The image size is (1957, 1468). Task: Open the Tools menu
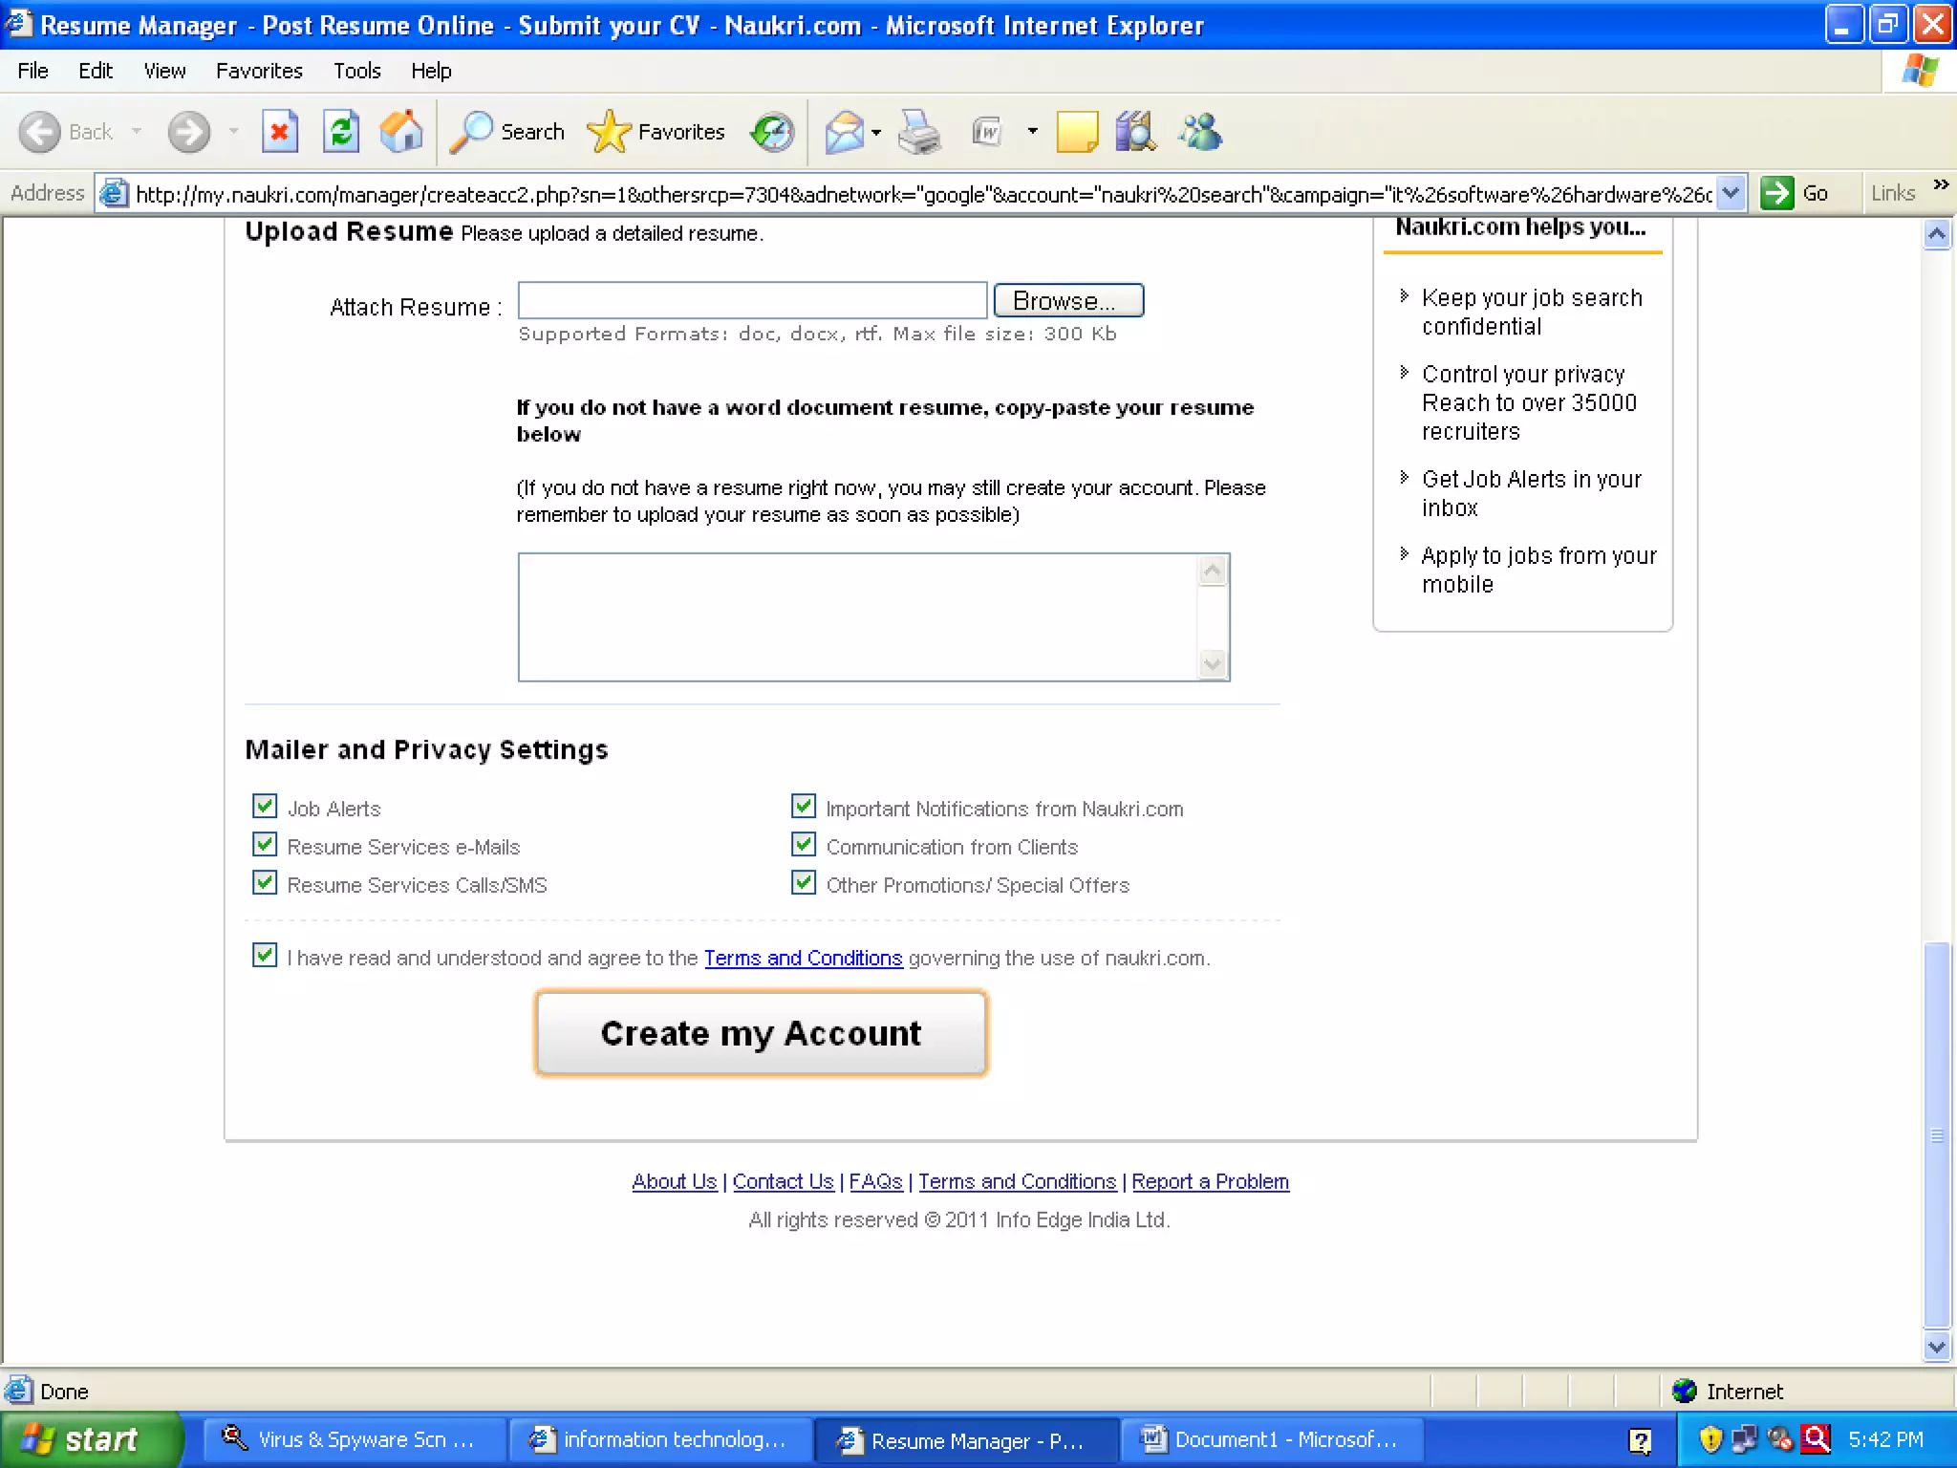(356, 71)
